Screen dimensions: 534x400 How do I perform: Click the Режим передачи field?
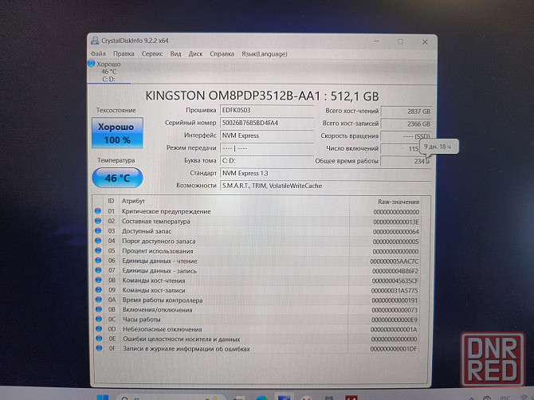point(267,148)
